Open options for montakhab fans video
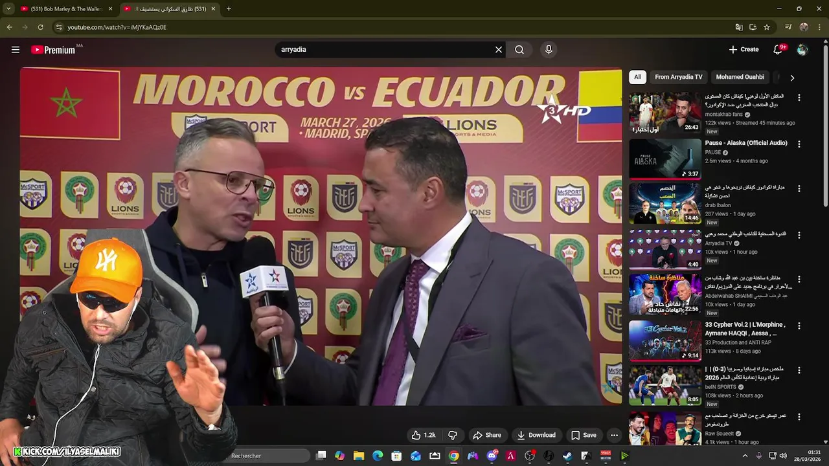Screen dimensions: 829x466 point(799,98)
